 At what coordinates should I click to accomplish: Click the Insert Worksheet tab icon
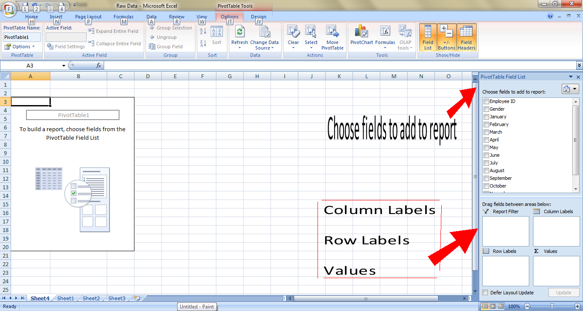coord(137,298)
